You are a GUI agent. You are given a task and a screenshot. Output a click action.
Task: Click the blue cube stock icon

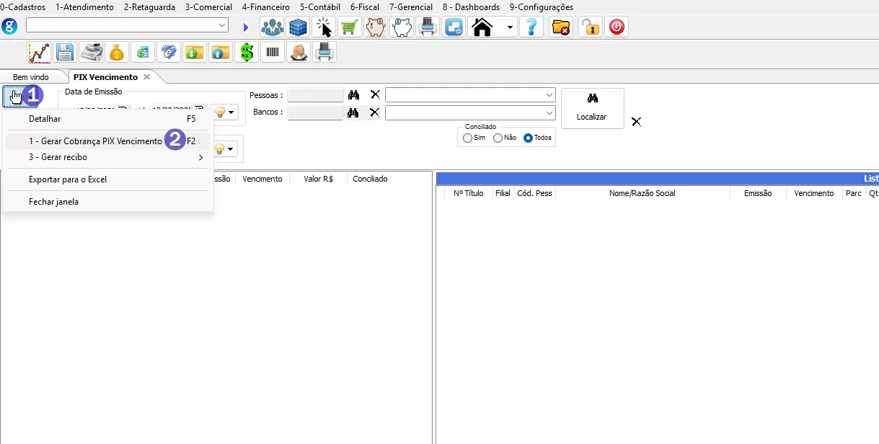(x=298, y=27)
